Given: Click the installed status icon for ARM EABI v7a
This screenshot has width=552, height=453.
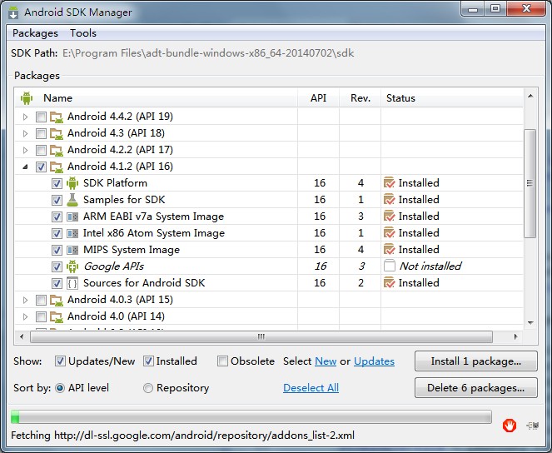Looking at the screenshot, I should coord(390,217).
